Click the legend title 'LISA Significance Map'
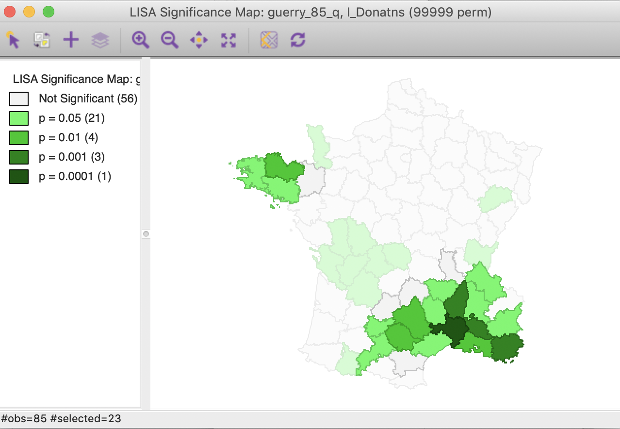This screenshot has width=620, height=429. pyautogui.click(x=76, y=79)
